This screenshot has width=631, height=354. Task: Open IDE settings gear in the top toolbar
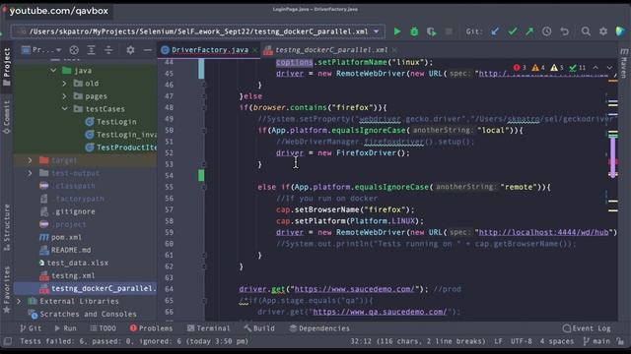tap(603, 31)
